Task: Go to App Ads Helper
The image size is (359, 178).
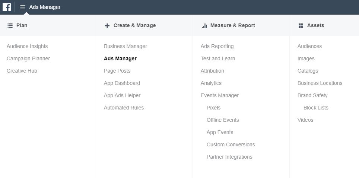Action: point(122,96)
